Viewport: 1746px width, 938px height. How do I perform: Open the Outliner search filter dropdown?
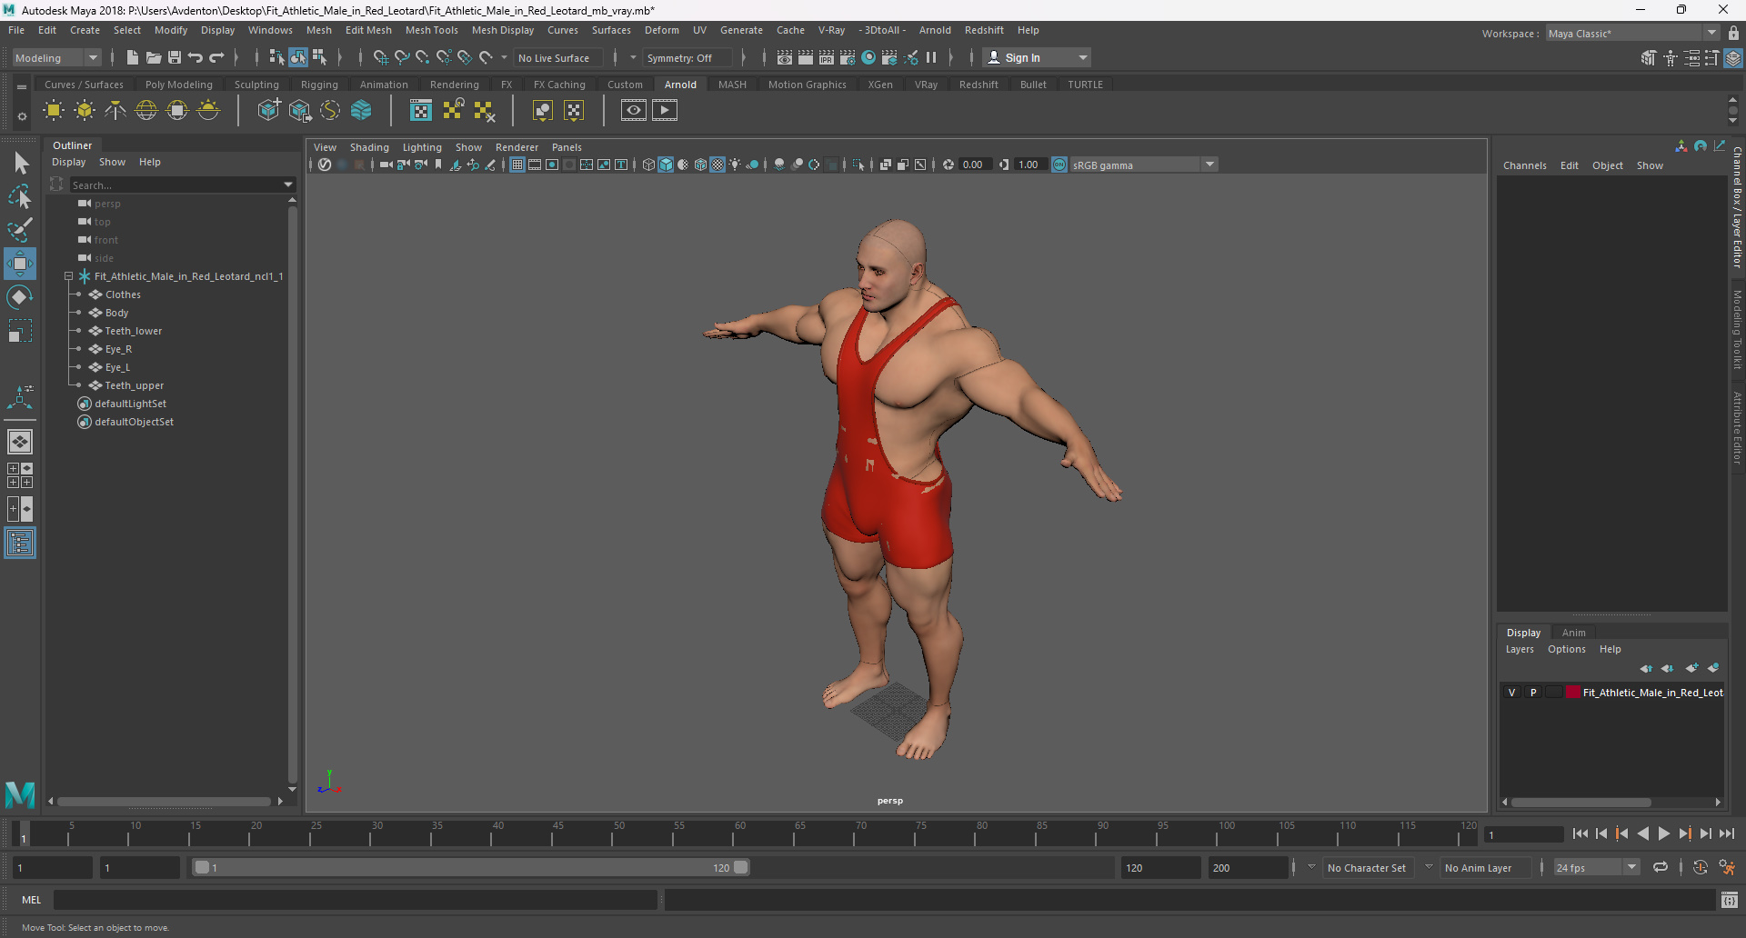point(288,185)
